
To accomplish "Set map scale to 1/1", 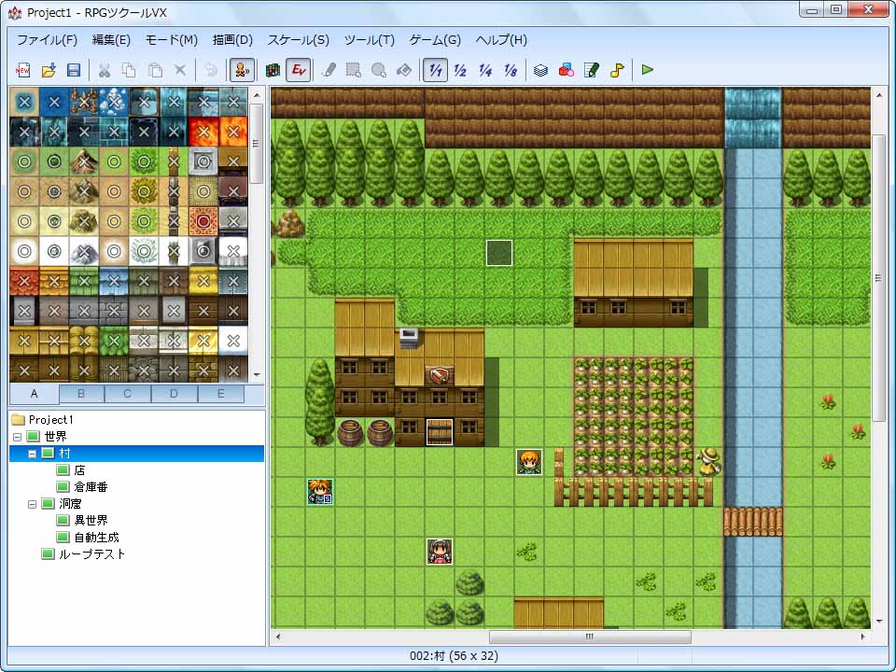I will (436, 70).
